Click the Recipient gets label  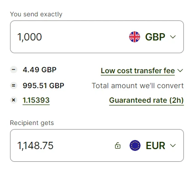32,123
